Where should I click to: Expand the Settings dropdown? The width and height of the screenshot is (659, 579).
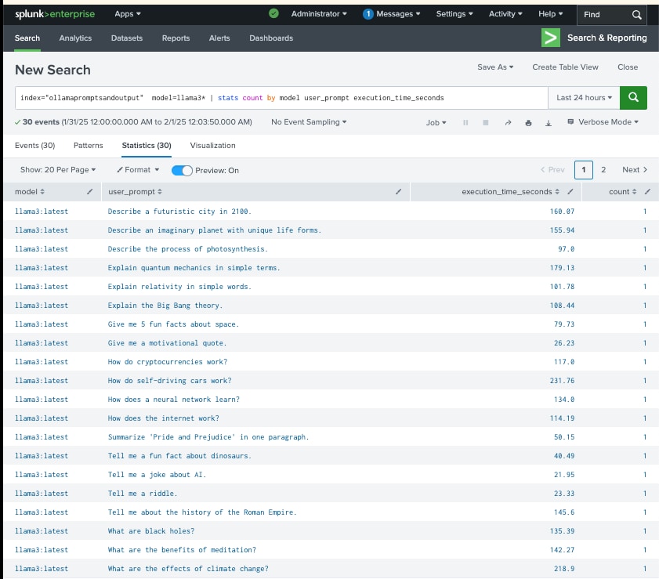(454, 14)
